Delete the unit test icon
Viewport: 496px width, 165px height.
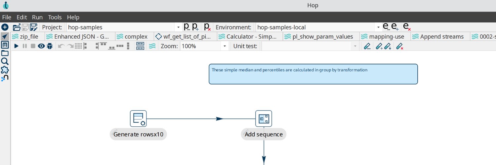400,47
